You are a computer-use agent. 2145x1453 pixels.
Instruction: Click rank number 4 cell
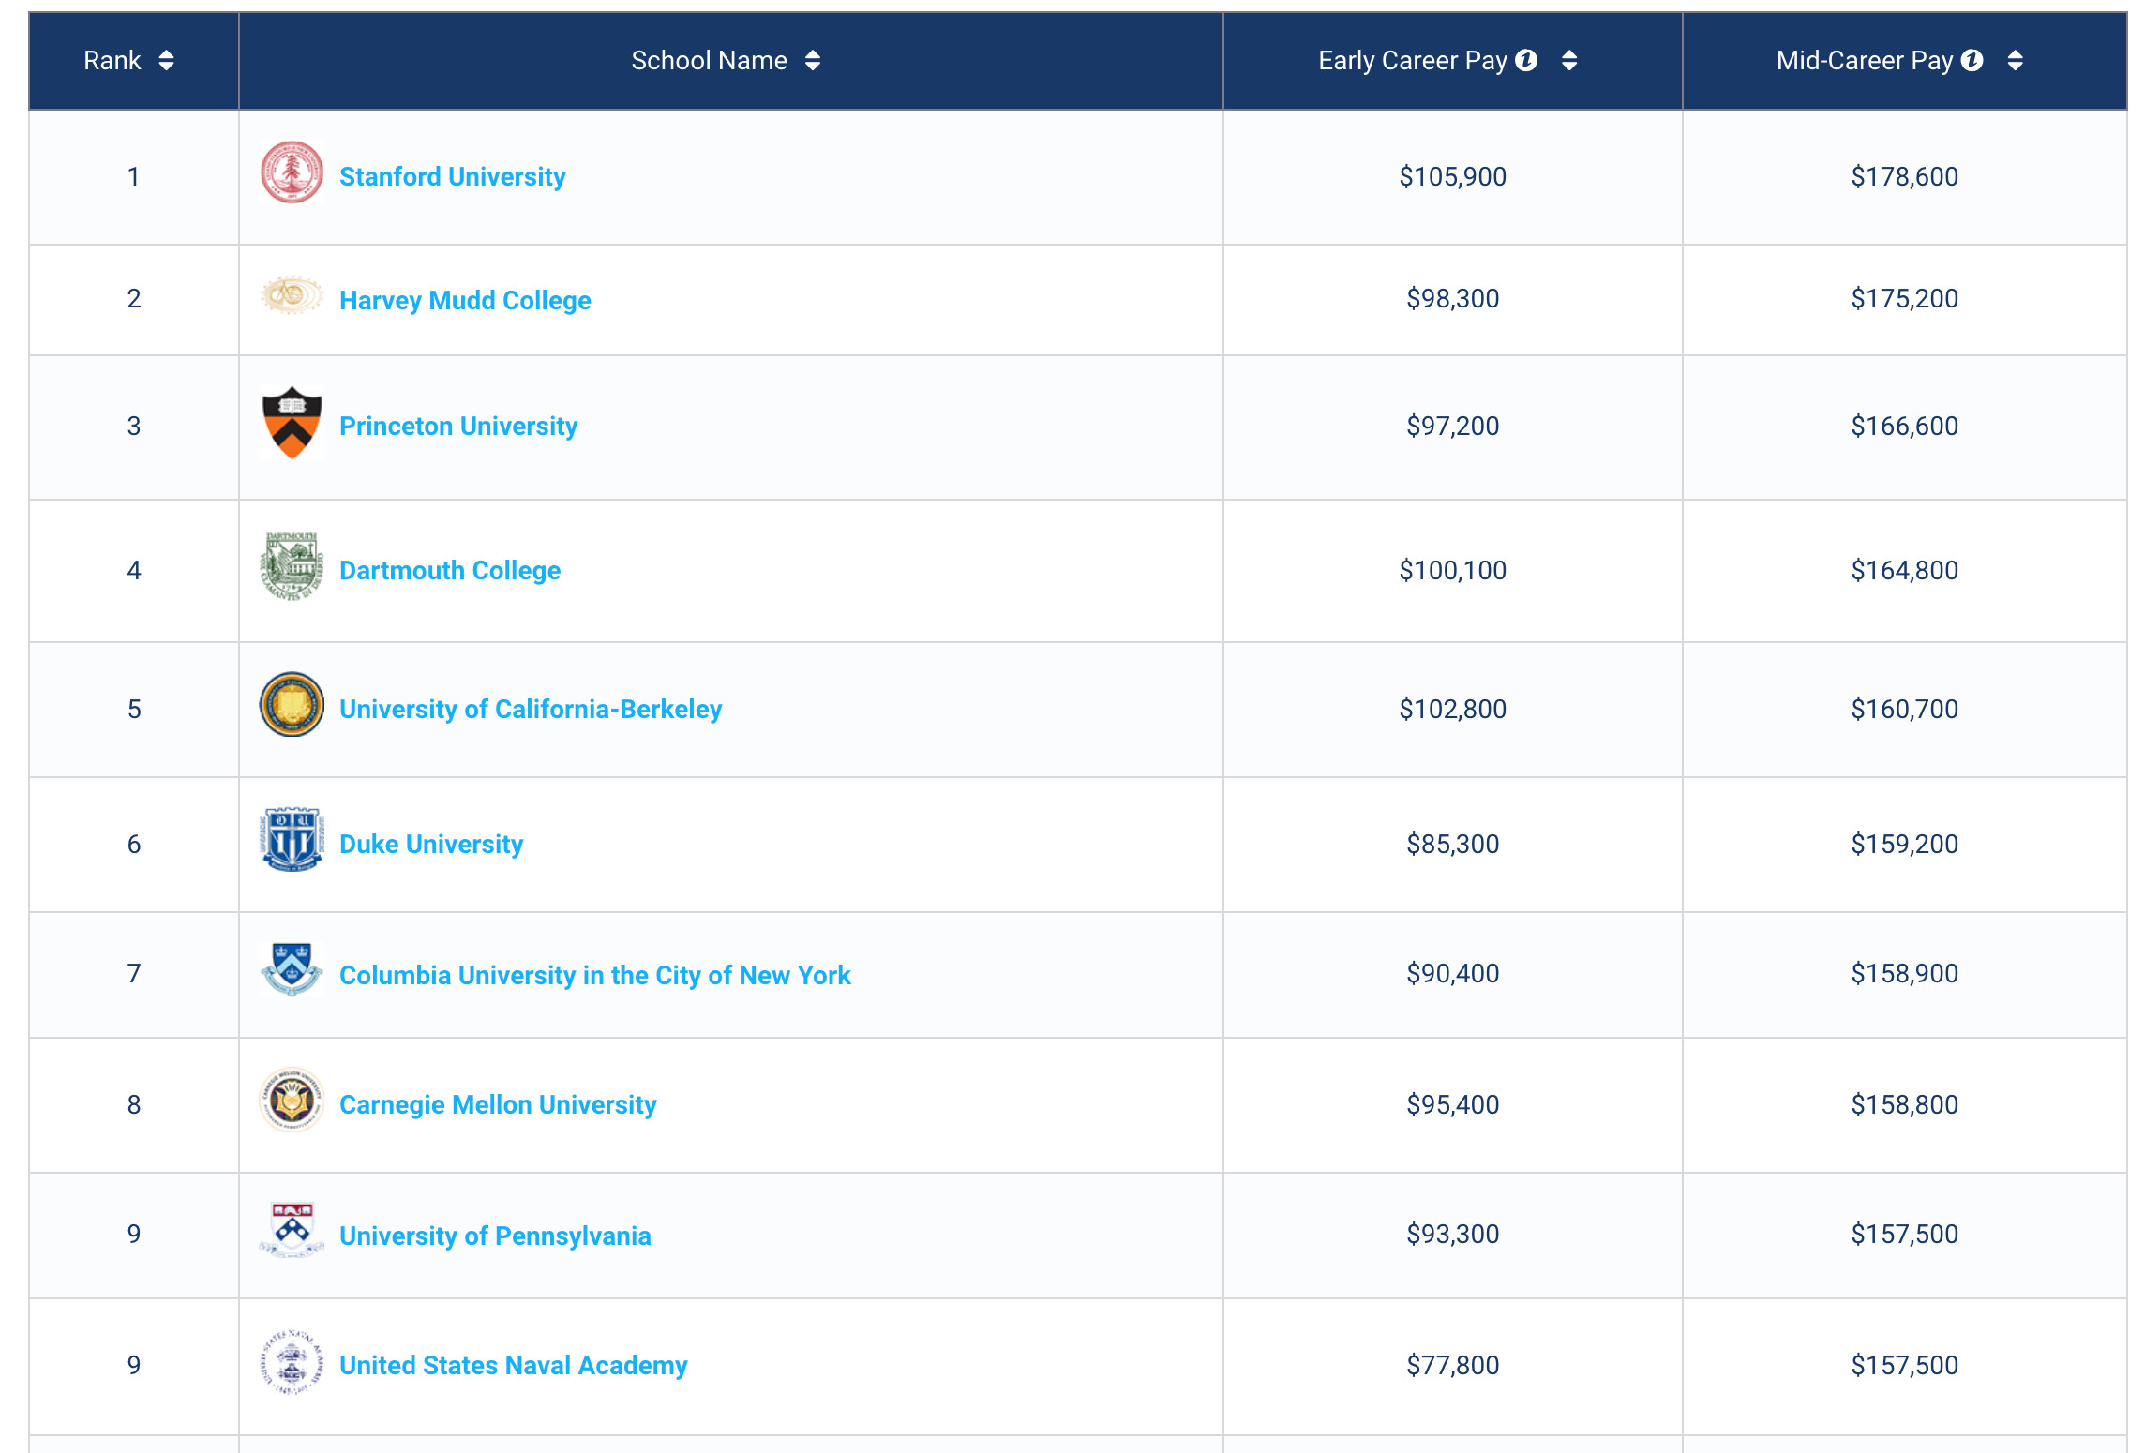[x=134, y=570]
